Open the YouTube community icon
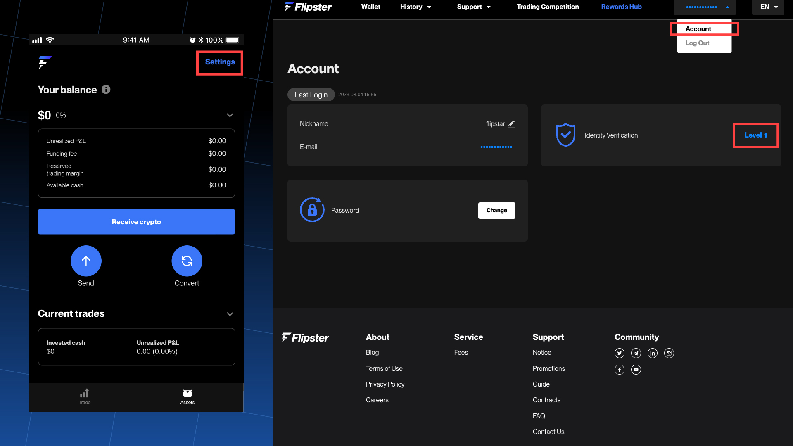The width and height of the screenshot is (793, 446). pos(636,370)
